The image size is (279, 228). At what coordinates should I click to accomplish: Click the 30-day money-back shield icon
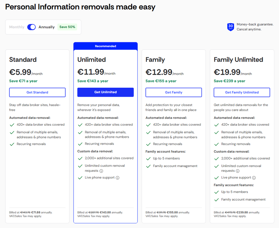pyautogui.click(x=230, y=27)
